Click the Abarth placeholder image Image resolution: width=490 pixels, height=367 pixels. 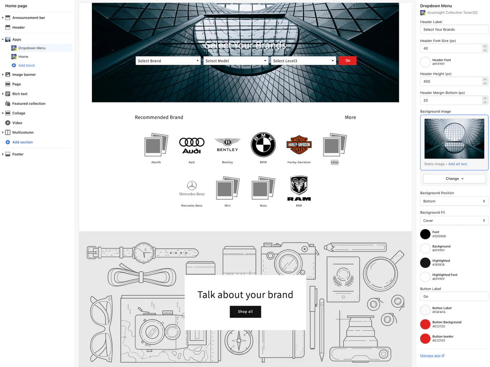click(156, 145)
